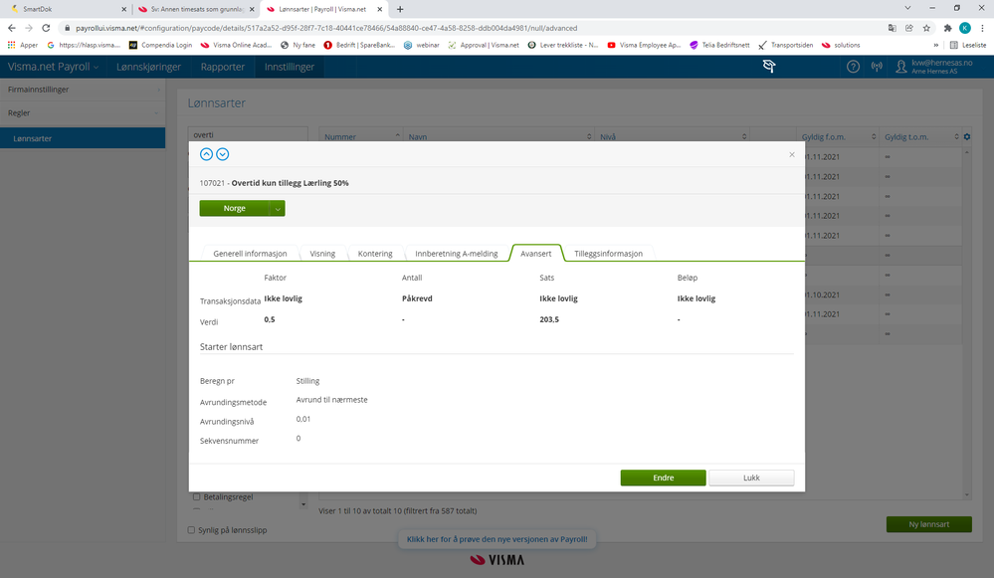Open the Apper apps grid bookmark
The image size is (994, 578).
pyautogui.click(x=23, y=45)
